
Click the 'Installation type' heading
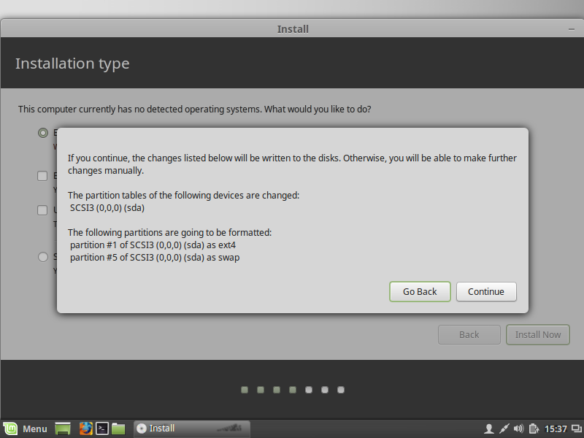(72, 64)
